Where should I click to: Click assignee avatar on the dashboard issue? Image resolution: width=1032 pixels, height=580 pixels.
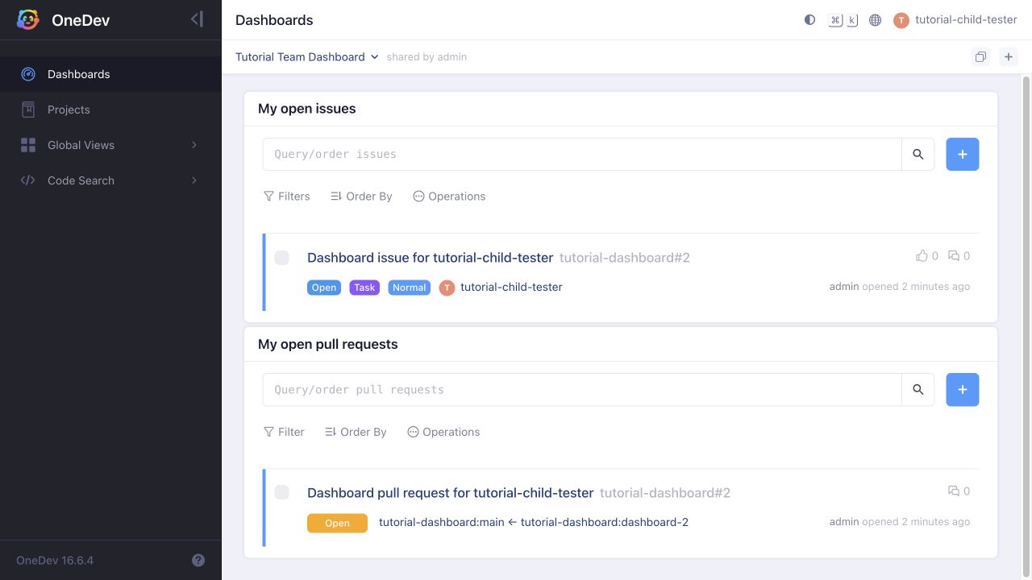(x=447, y=288)
